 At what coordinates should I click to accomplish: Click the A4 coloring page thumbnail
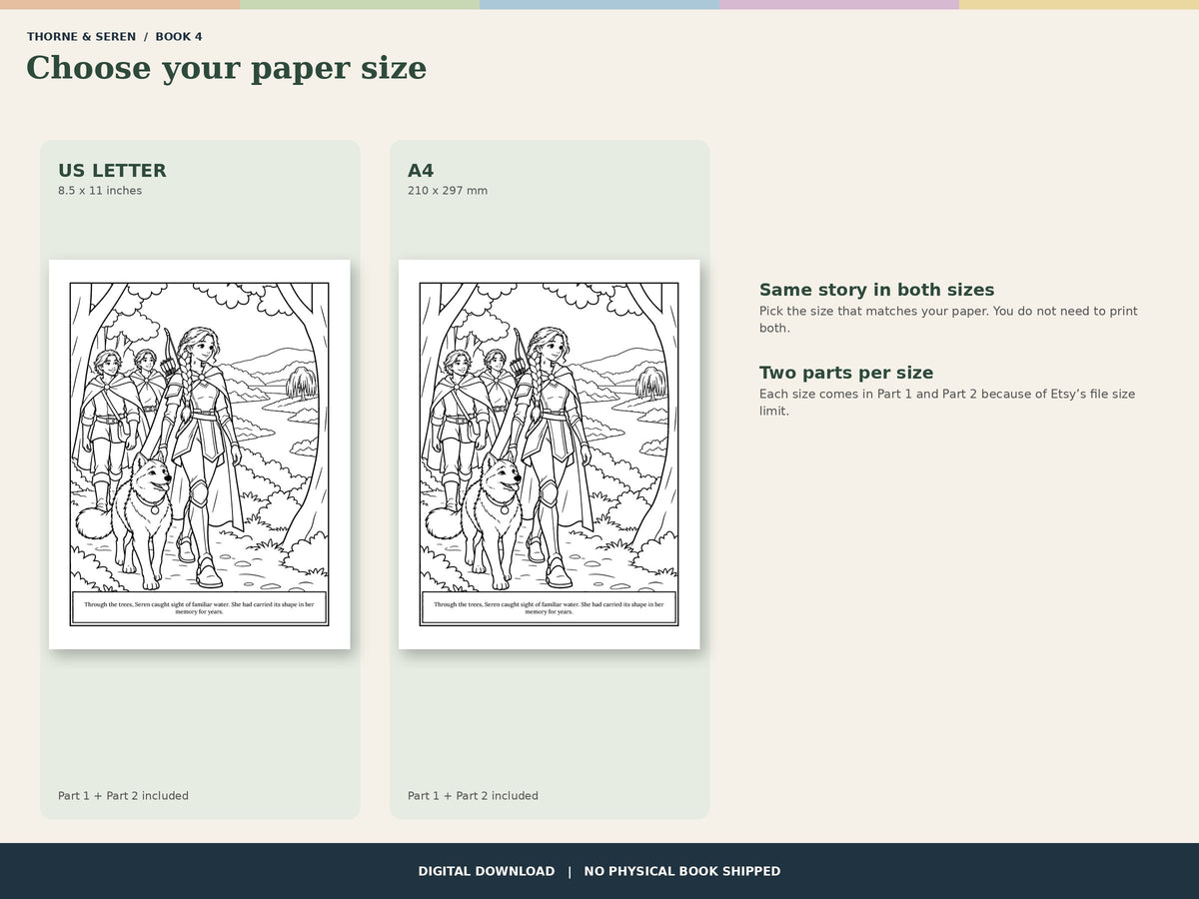tap(550, 454)
